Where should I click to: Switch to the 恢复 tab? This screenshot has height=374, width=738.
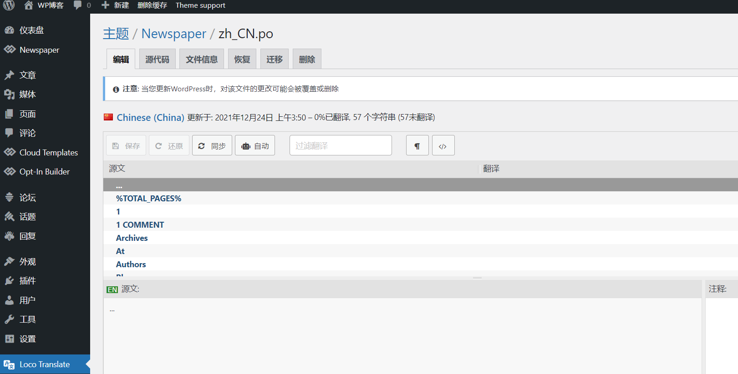tap(242, 59)
